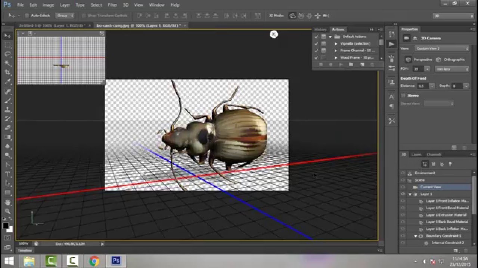Open the mm lens dropdown
Screen dimensions: 478x268
[452, 69]
